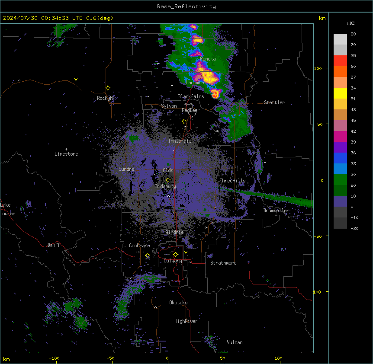Viewport: 373px width, 364px height.
Task: Click the Cochrane city label
Action: (x=139, y=246)
